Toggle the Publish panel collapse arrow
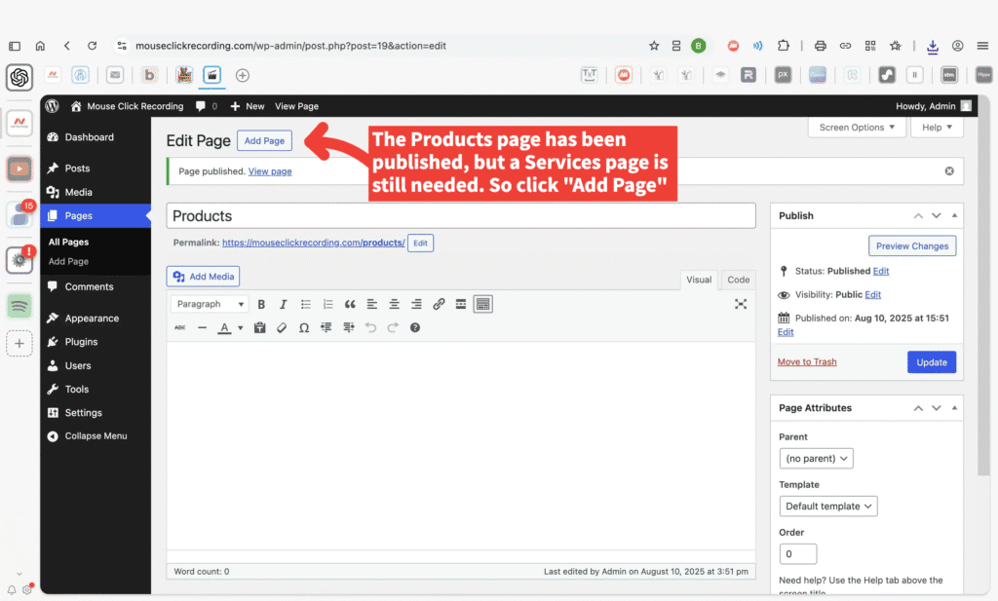998x601 pixels. pyautogui.click(x=954, y=215)
